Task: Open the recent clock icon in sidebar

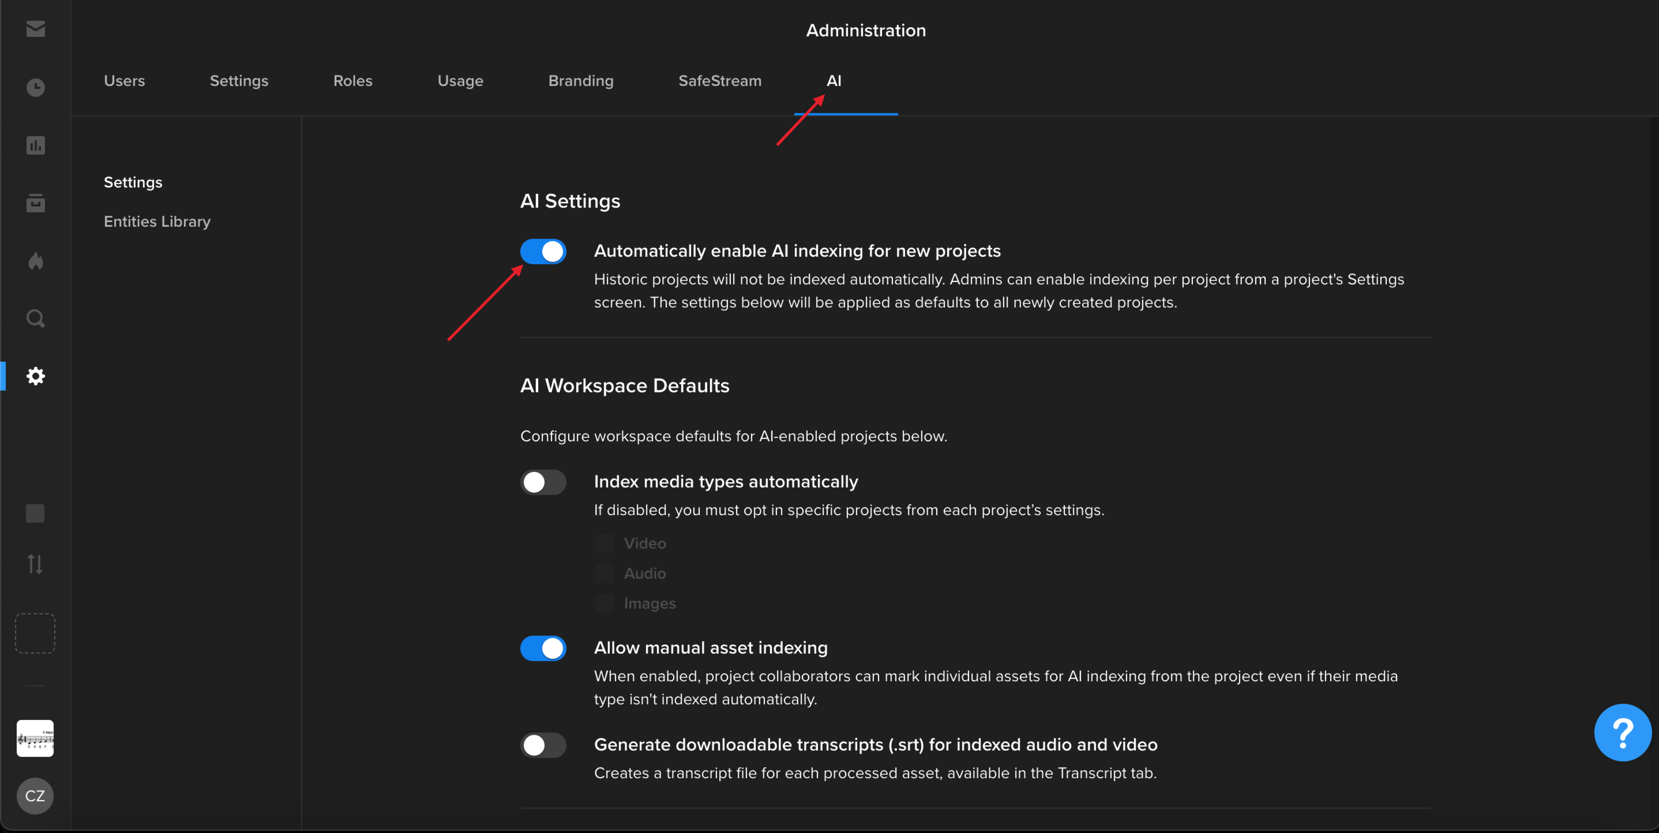Action: point(35,87)
